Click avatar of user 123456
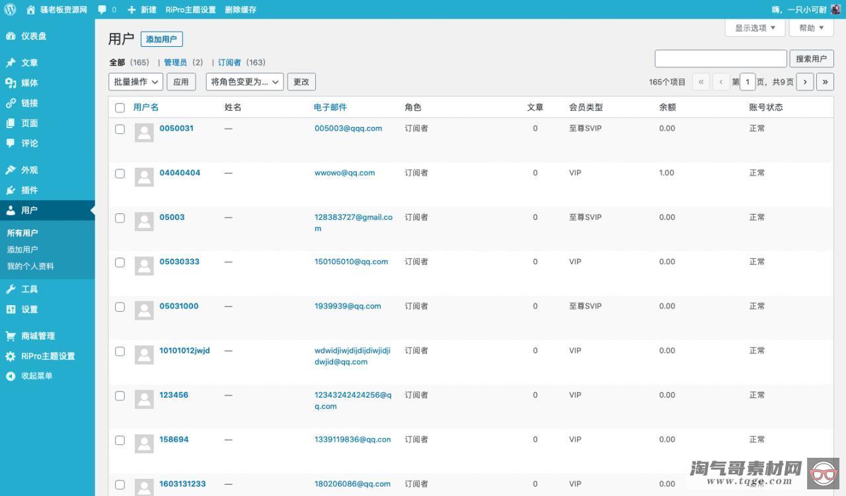 tap(144, 399)
